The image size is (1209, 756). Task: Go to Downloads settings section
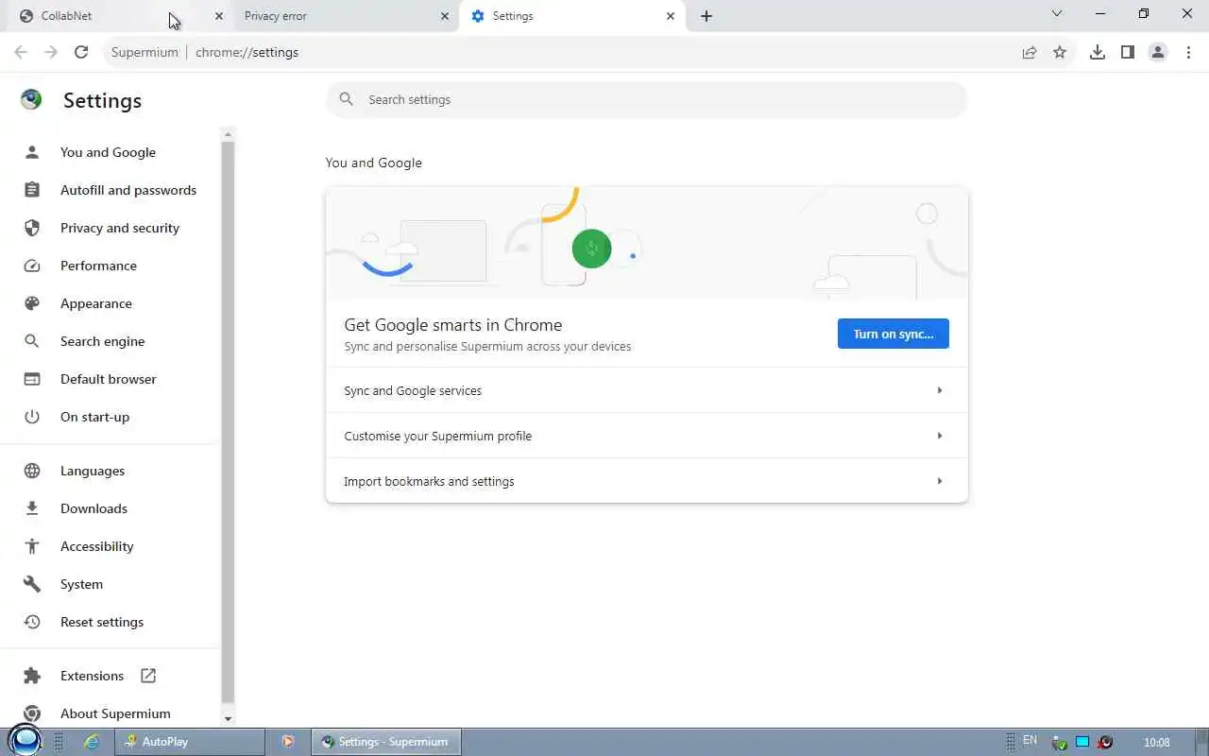pyautogui.click(x=94, y=508)
